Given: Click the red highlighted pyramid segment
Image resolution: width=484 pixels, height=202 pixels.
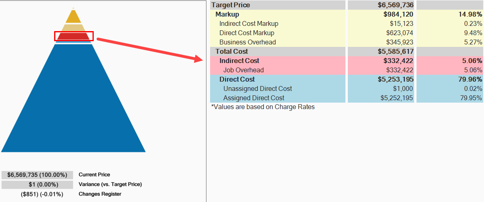Looking at the screenshot, I should coord(73,36).
